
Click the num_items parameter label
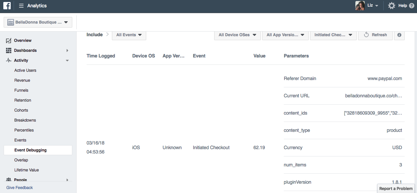tap(295, 165)
